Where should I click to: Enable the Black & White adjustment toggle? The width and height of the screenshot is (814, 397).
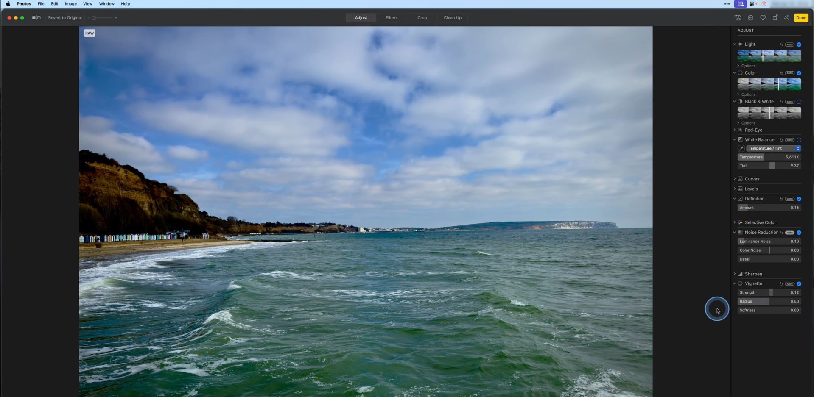click(799, 102)
